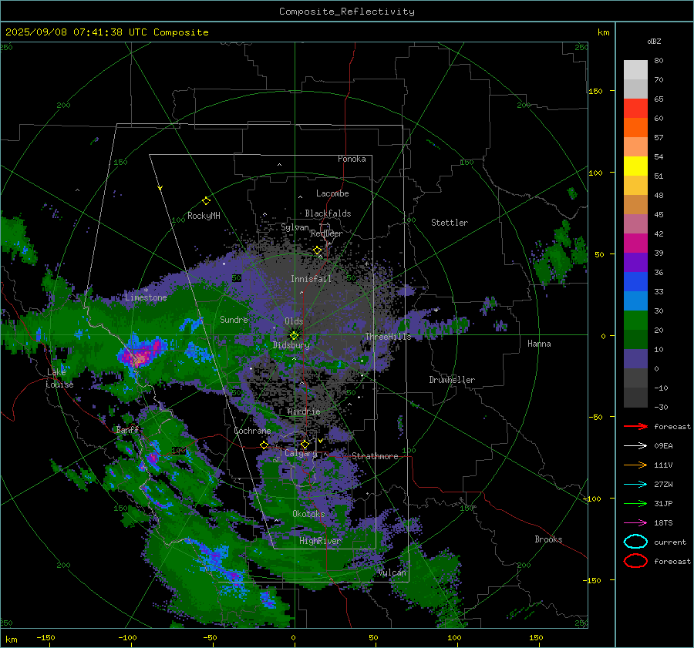Click the cyan current ellipse icon
The image size is (694, 648).
pyautogui.click(x=635, y=542)
